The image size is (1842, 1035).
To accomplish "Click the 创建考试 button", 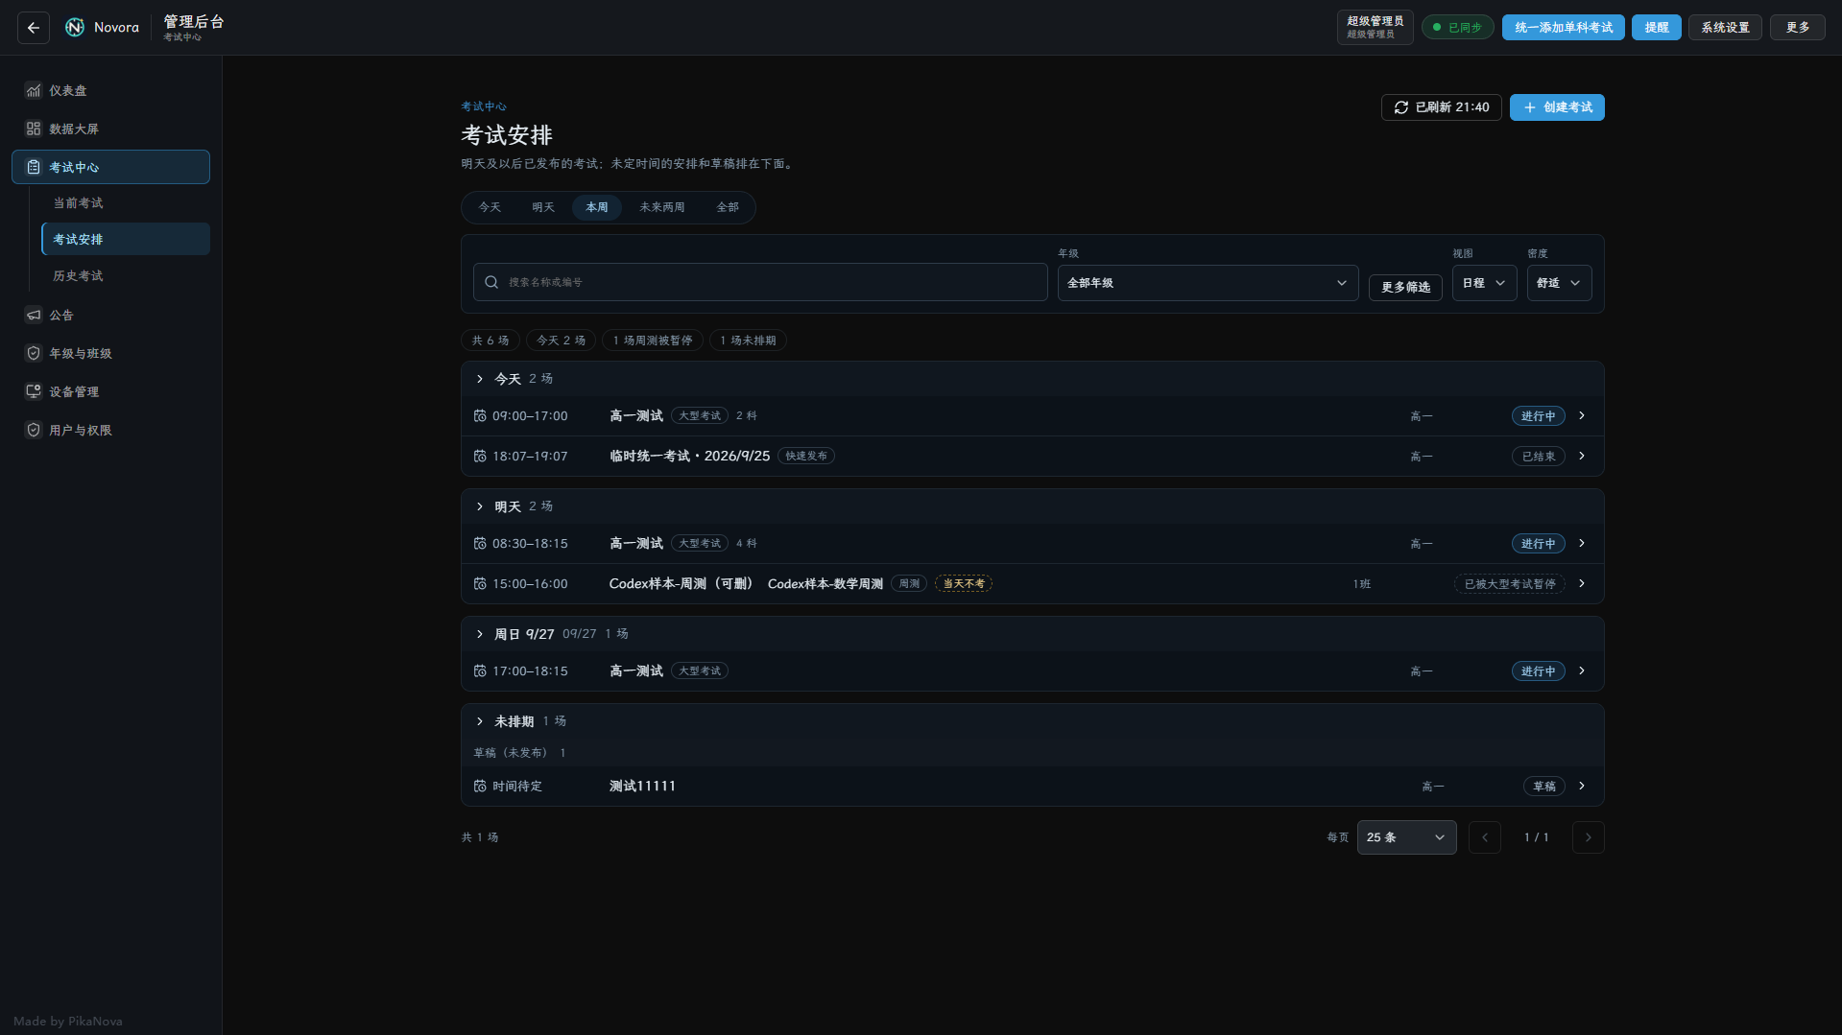I will (1557, 107).
